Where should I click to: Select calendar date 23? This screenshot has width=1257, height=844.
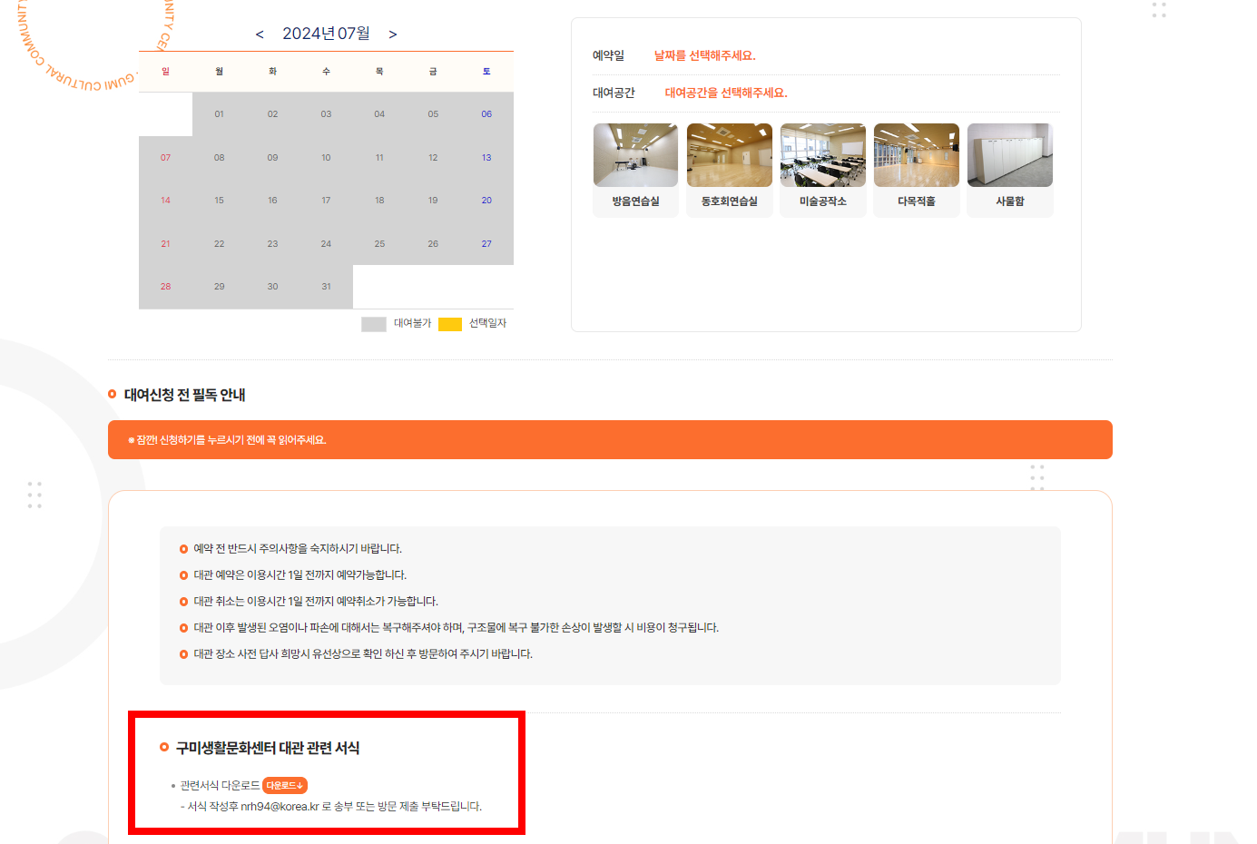pyautogui.click(x=272, y=244)
